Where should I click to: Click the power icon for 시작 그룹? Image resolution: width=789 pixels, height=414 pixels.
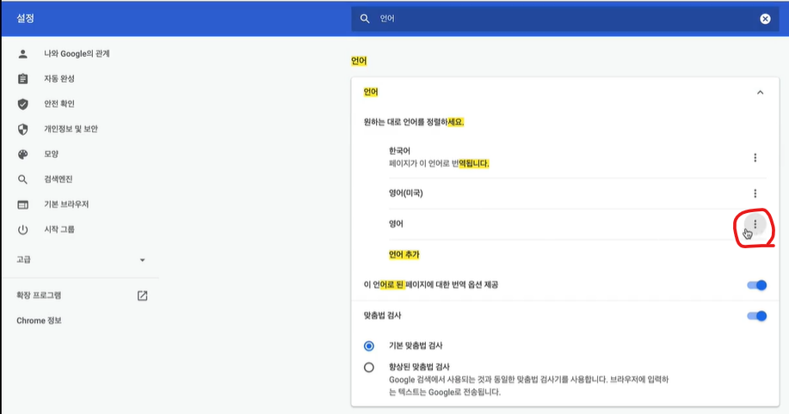(22, 229)
